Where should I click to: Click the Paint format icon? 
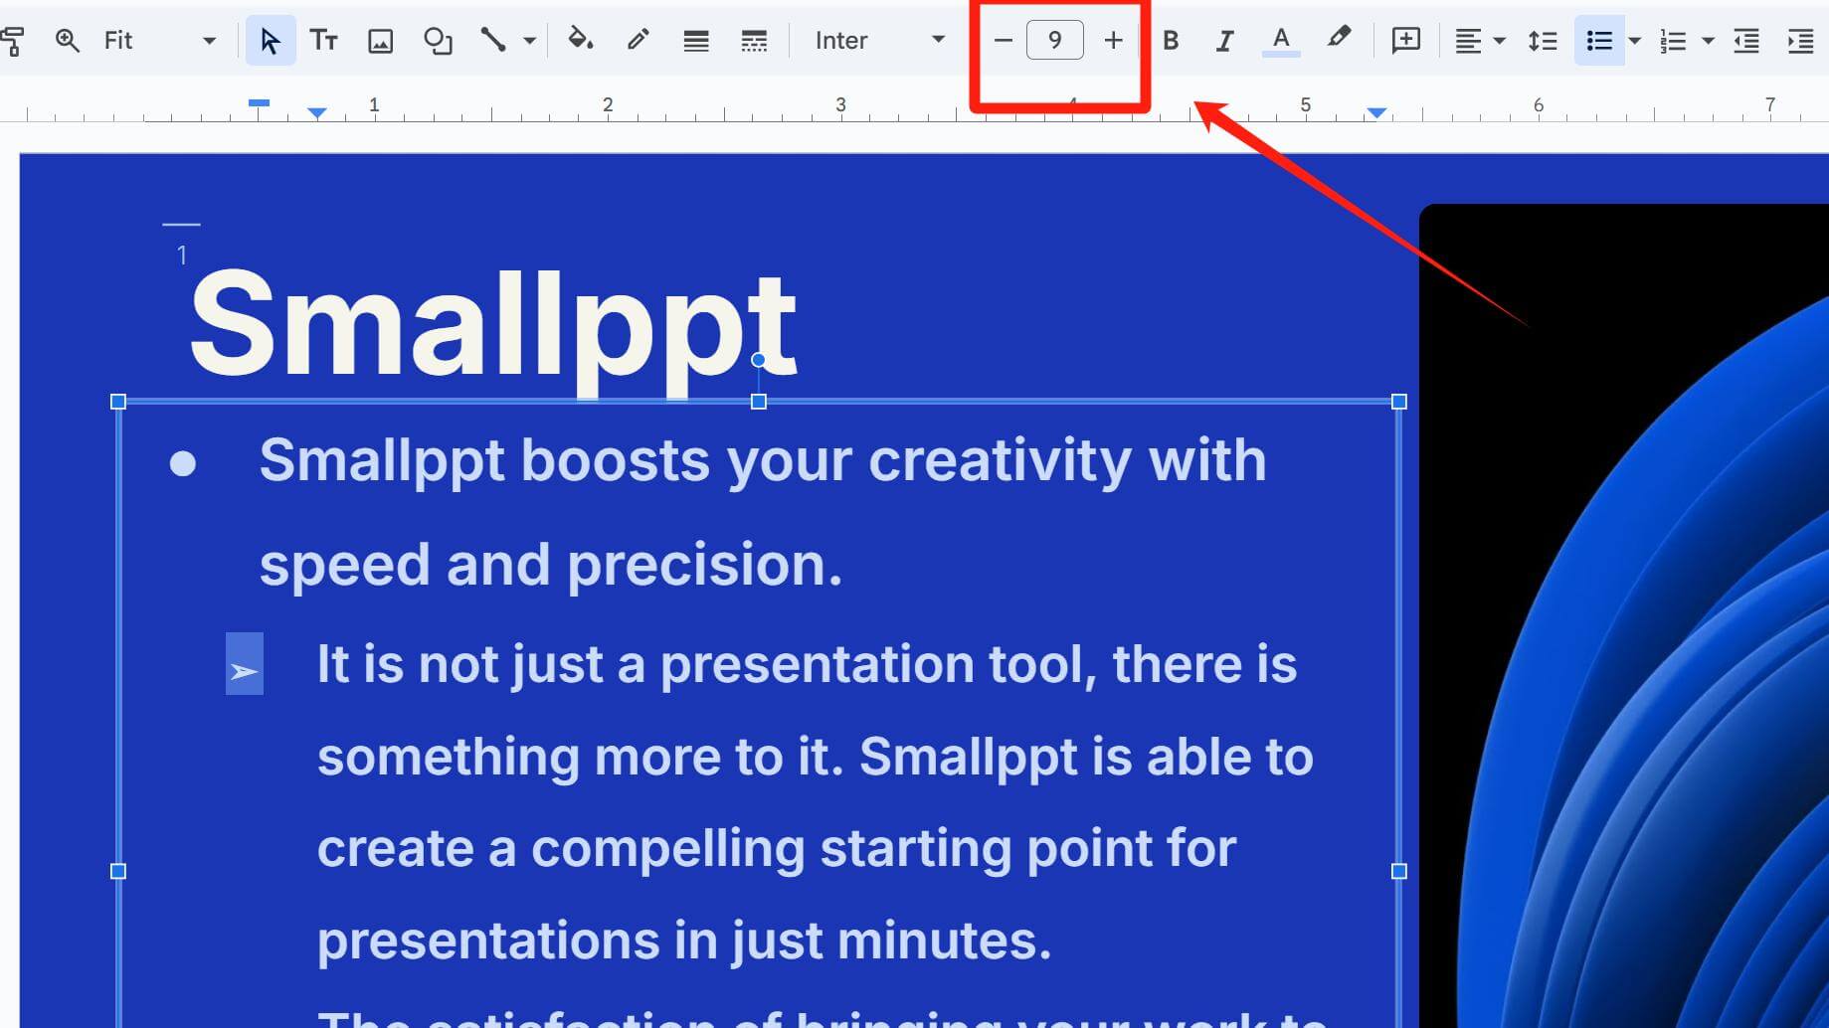pos(12,41)
